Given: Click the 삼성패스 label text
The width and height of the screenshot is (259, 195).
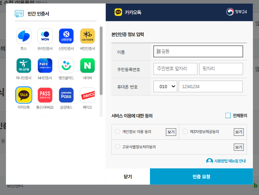Looking at the screenshot, I should 66,107.
